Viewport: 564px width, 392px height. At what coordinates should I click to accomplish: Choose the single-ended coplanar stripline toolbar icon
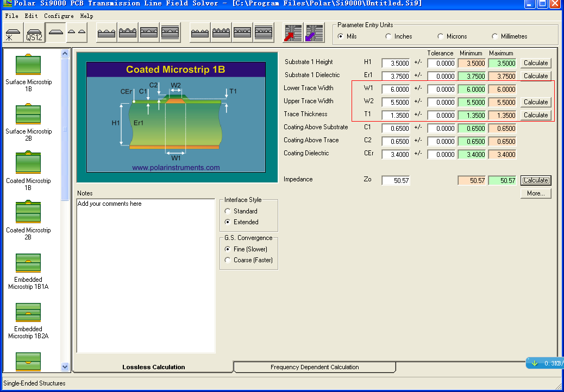pyautogui.click(x=170, y=33)
